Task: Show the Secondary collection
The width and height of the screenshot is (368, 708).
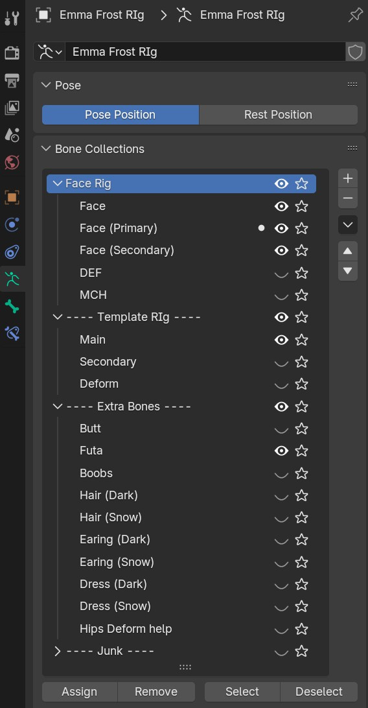Action: click(x=281, y=362)
